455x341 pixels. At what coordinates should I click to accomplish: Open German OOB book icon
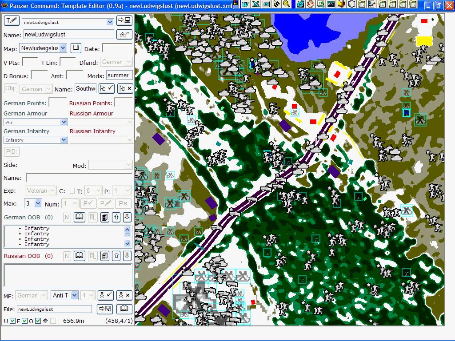tap(80, 217)
